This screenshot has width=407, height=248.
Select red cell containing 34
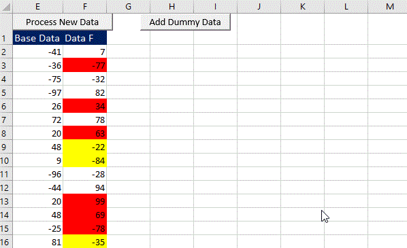click(85, 106)
